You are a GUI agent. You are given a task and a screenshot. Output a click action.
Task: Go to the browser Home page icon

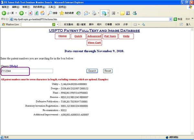tap(42, 13)
